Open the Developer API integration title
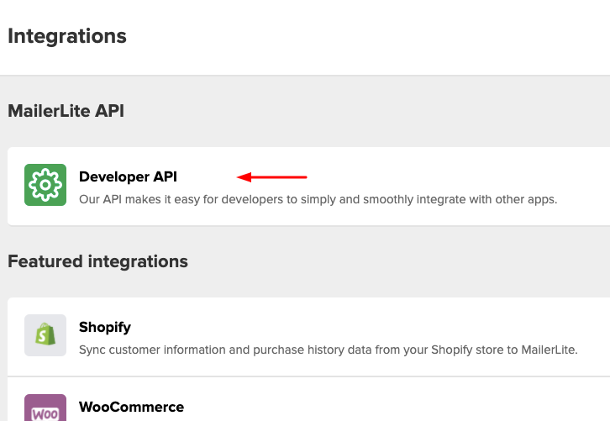Screen dimensions: 610x421 click(128, 176)
